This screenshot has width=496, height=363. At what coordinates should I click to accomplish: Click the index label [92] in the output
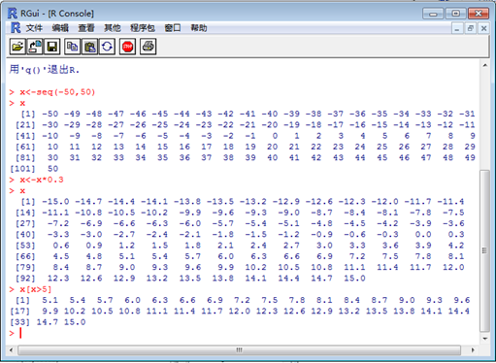pos(25,279)
